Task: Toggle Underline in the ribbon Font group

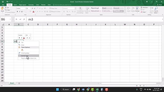Action: pos(22,11)
